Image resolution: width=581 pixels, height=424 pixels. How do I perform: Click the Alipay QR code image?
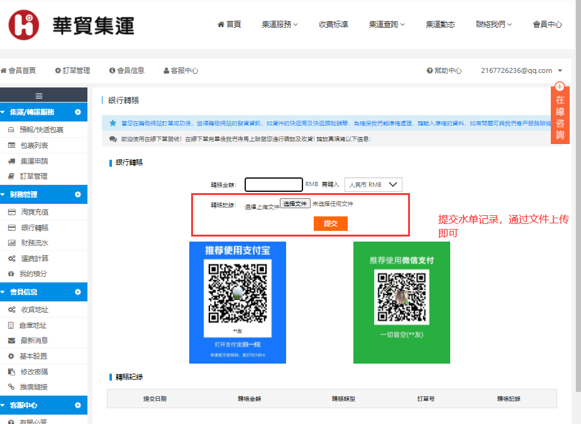pyautogui.click(x=238, y=294)
